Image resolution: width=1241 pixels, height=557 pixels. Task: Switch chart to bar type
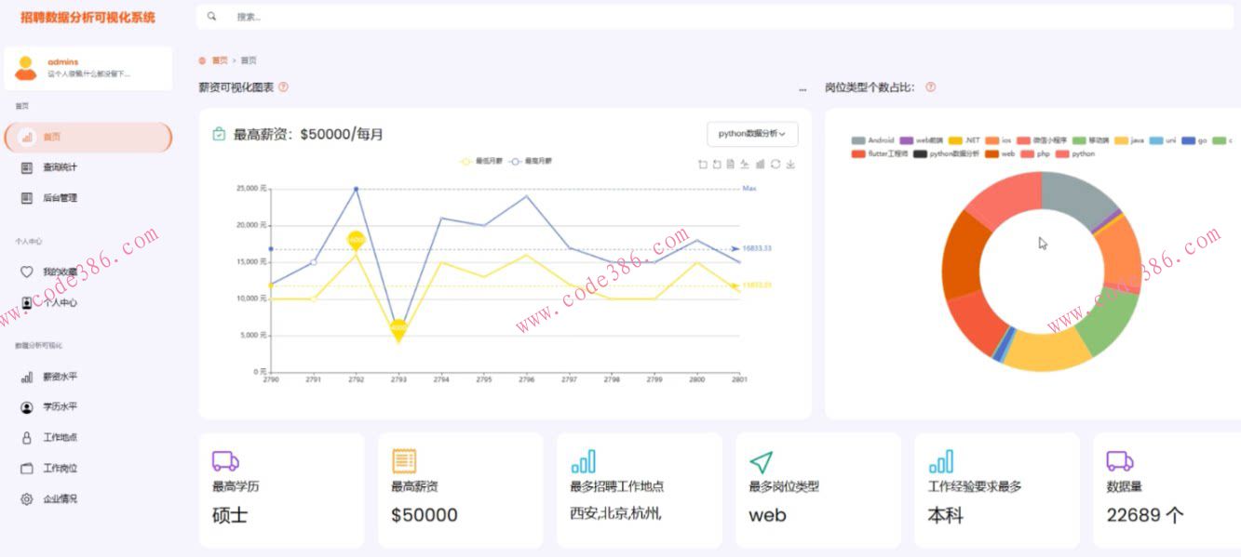[761, 165]
